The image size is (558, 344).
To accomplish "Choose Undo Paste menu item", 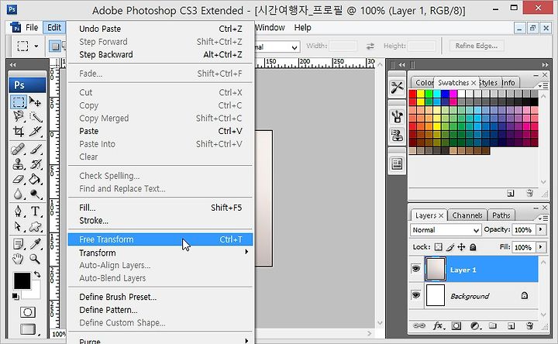I will point(160,29).
